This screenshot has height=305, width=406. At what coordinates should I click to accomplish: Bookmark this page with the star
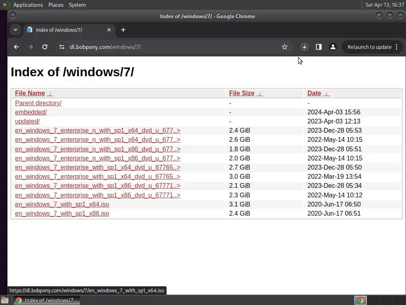(x=285, y=47)
